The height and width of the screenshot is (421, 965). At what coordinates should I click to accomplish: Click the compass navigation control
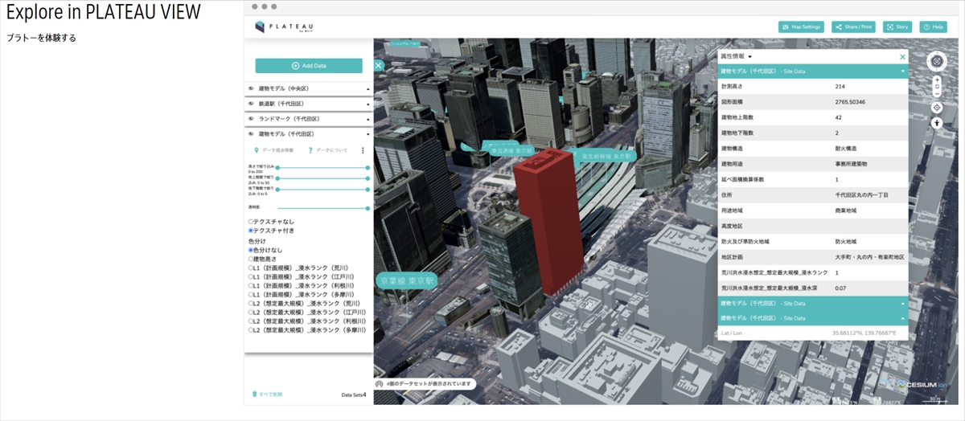click(x=937, y=63)
